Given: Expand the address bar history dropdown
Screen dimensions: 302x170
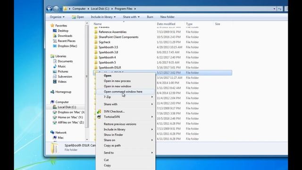Looking at the screenshot, I should point(274,8).
